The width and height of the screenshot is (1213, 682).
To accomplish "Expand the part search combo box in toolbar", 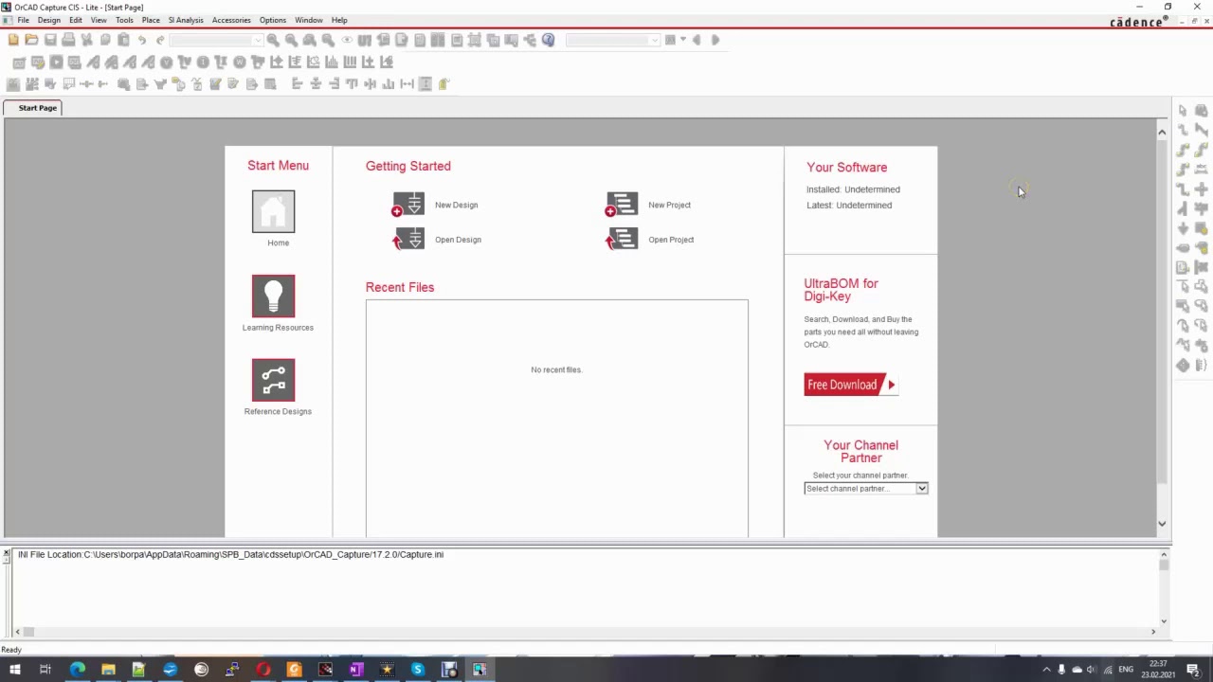I will point(258,40).
